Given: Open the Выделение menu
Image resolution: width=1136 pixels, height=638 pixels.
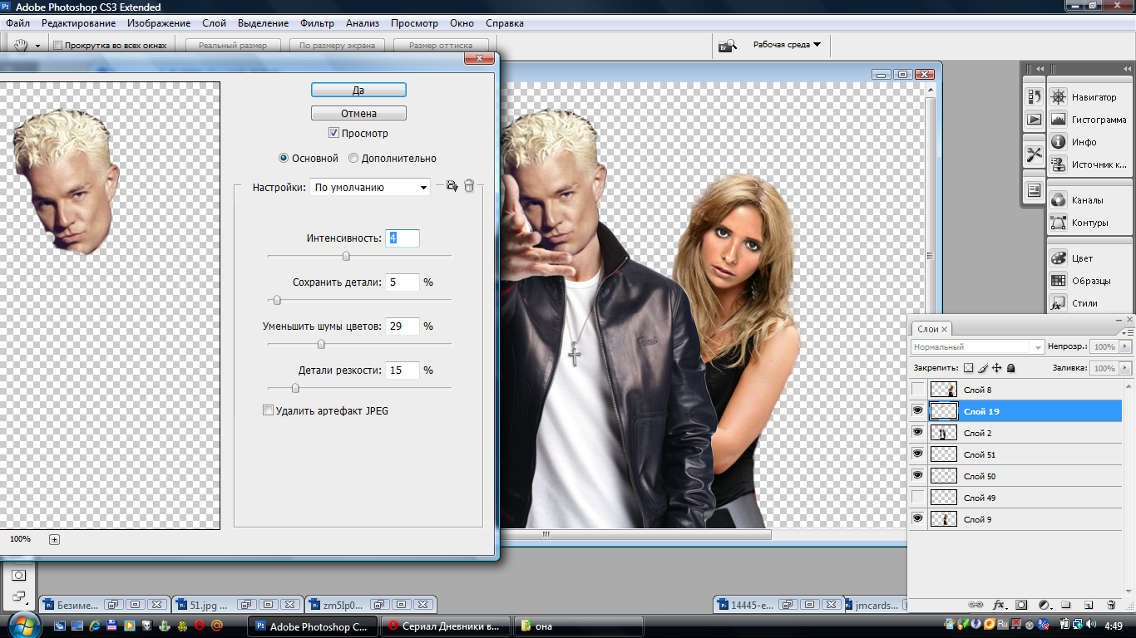Looking at the screenshot, I should coord(264,23).
